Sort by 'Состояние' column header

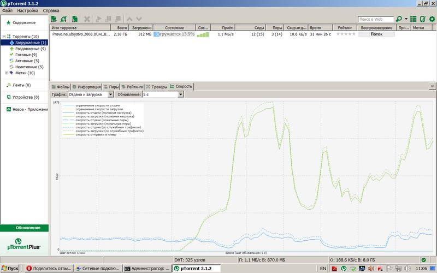[x=174, y=28]
